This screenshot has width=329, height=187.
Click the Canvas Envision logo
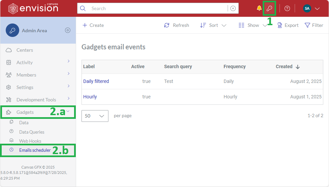pyautogui.click(x=33, y=8)
